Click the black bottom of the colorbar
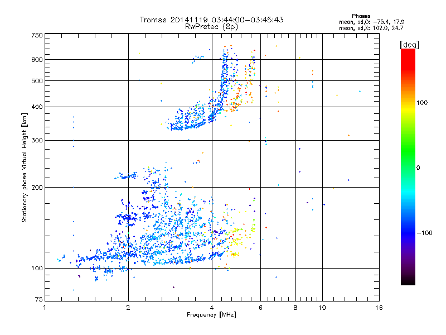 pos(408,281)
